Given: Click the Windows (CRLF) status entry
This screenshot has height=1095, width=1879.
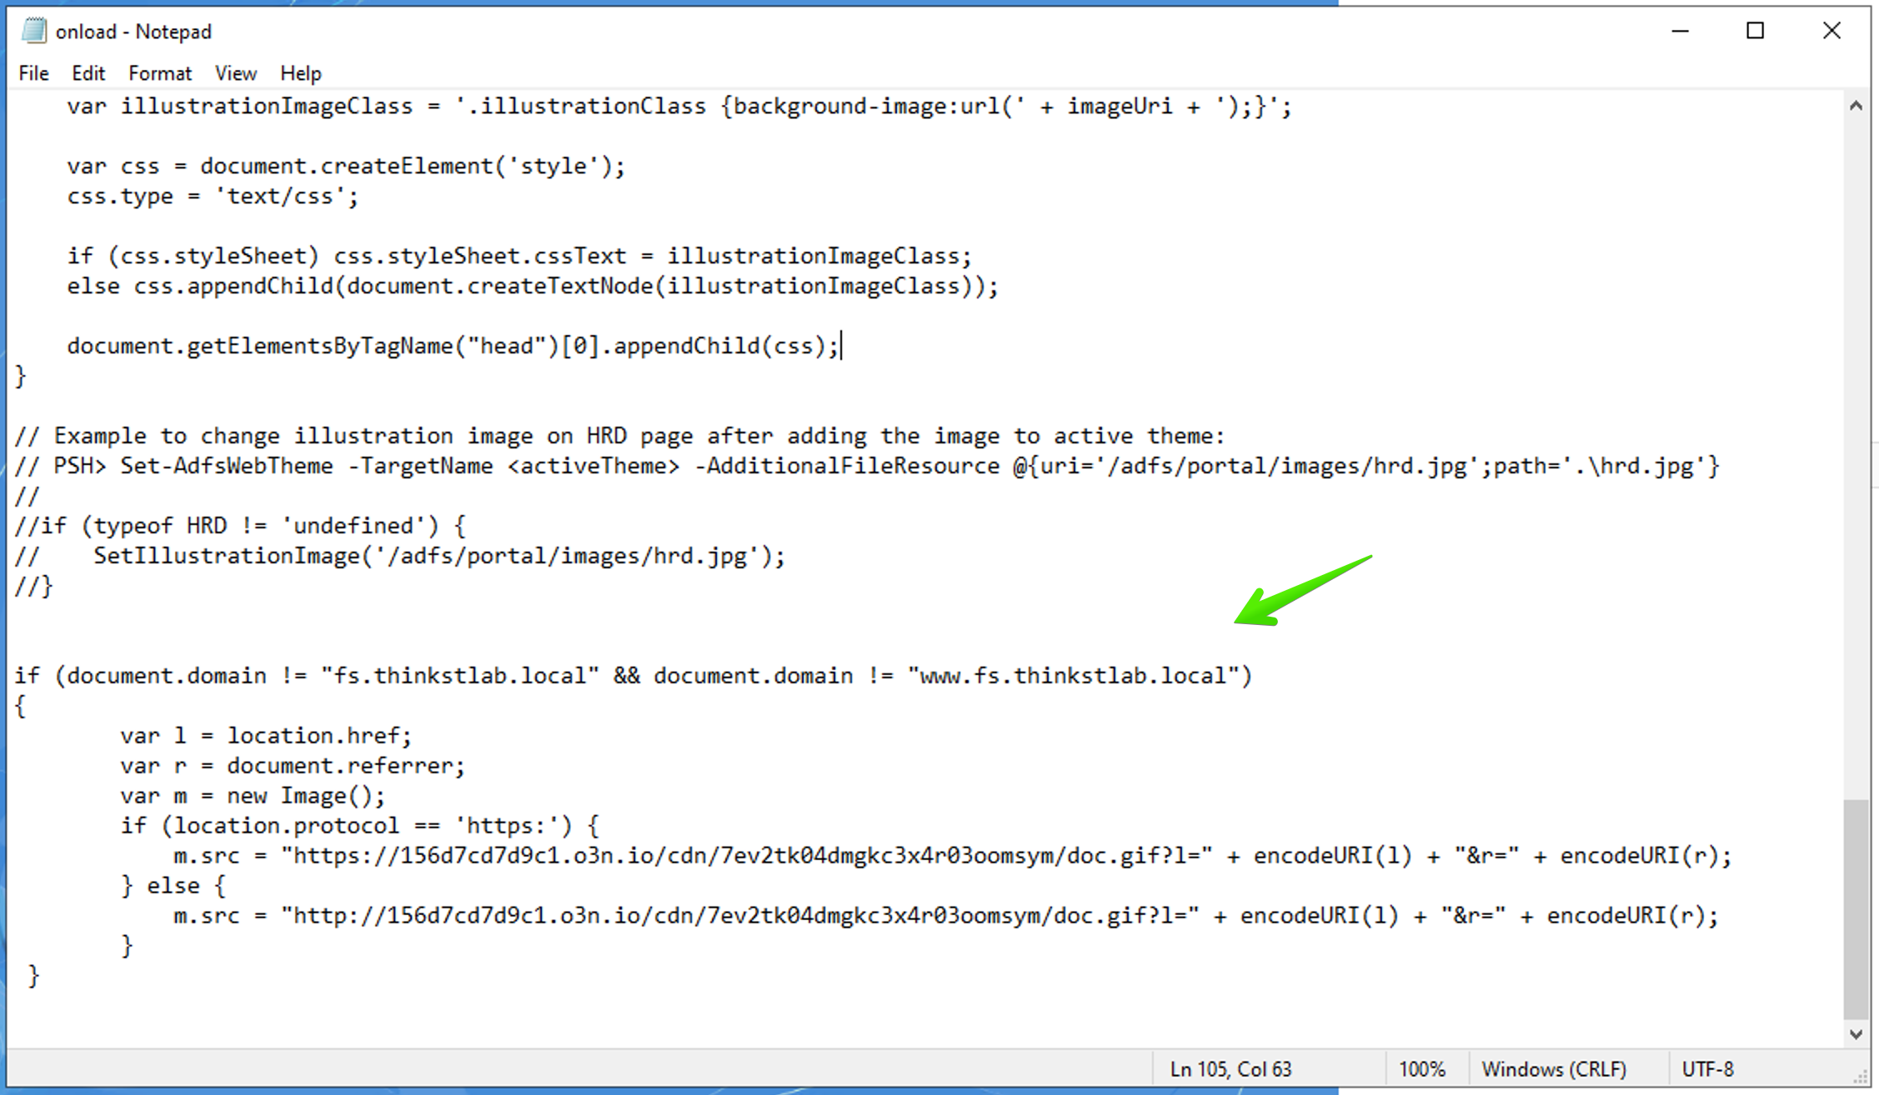Looking at the screenshot, I should pos(1554,1069).
